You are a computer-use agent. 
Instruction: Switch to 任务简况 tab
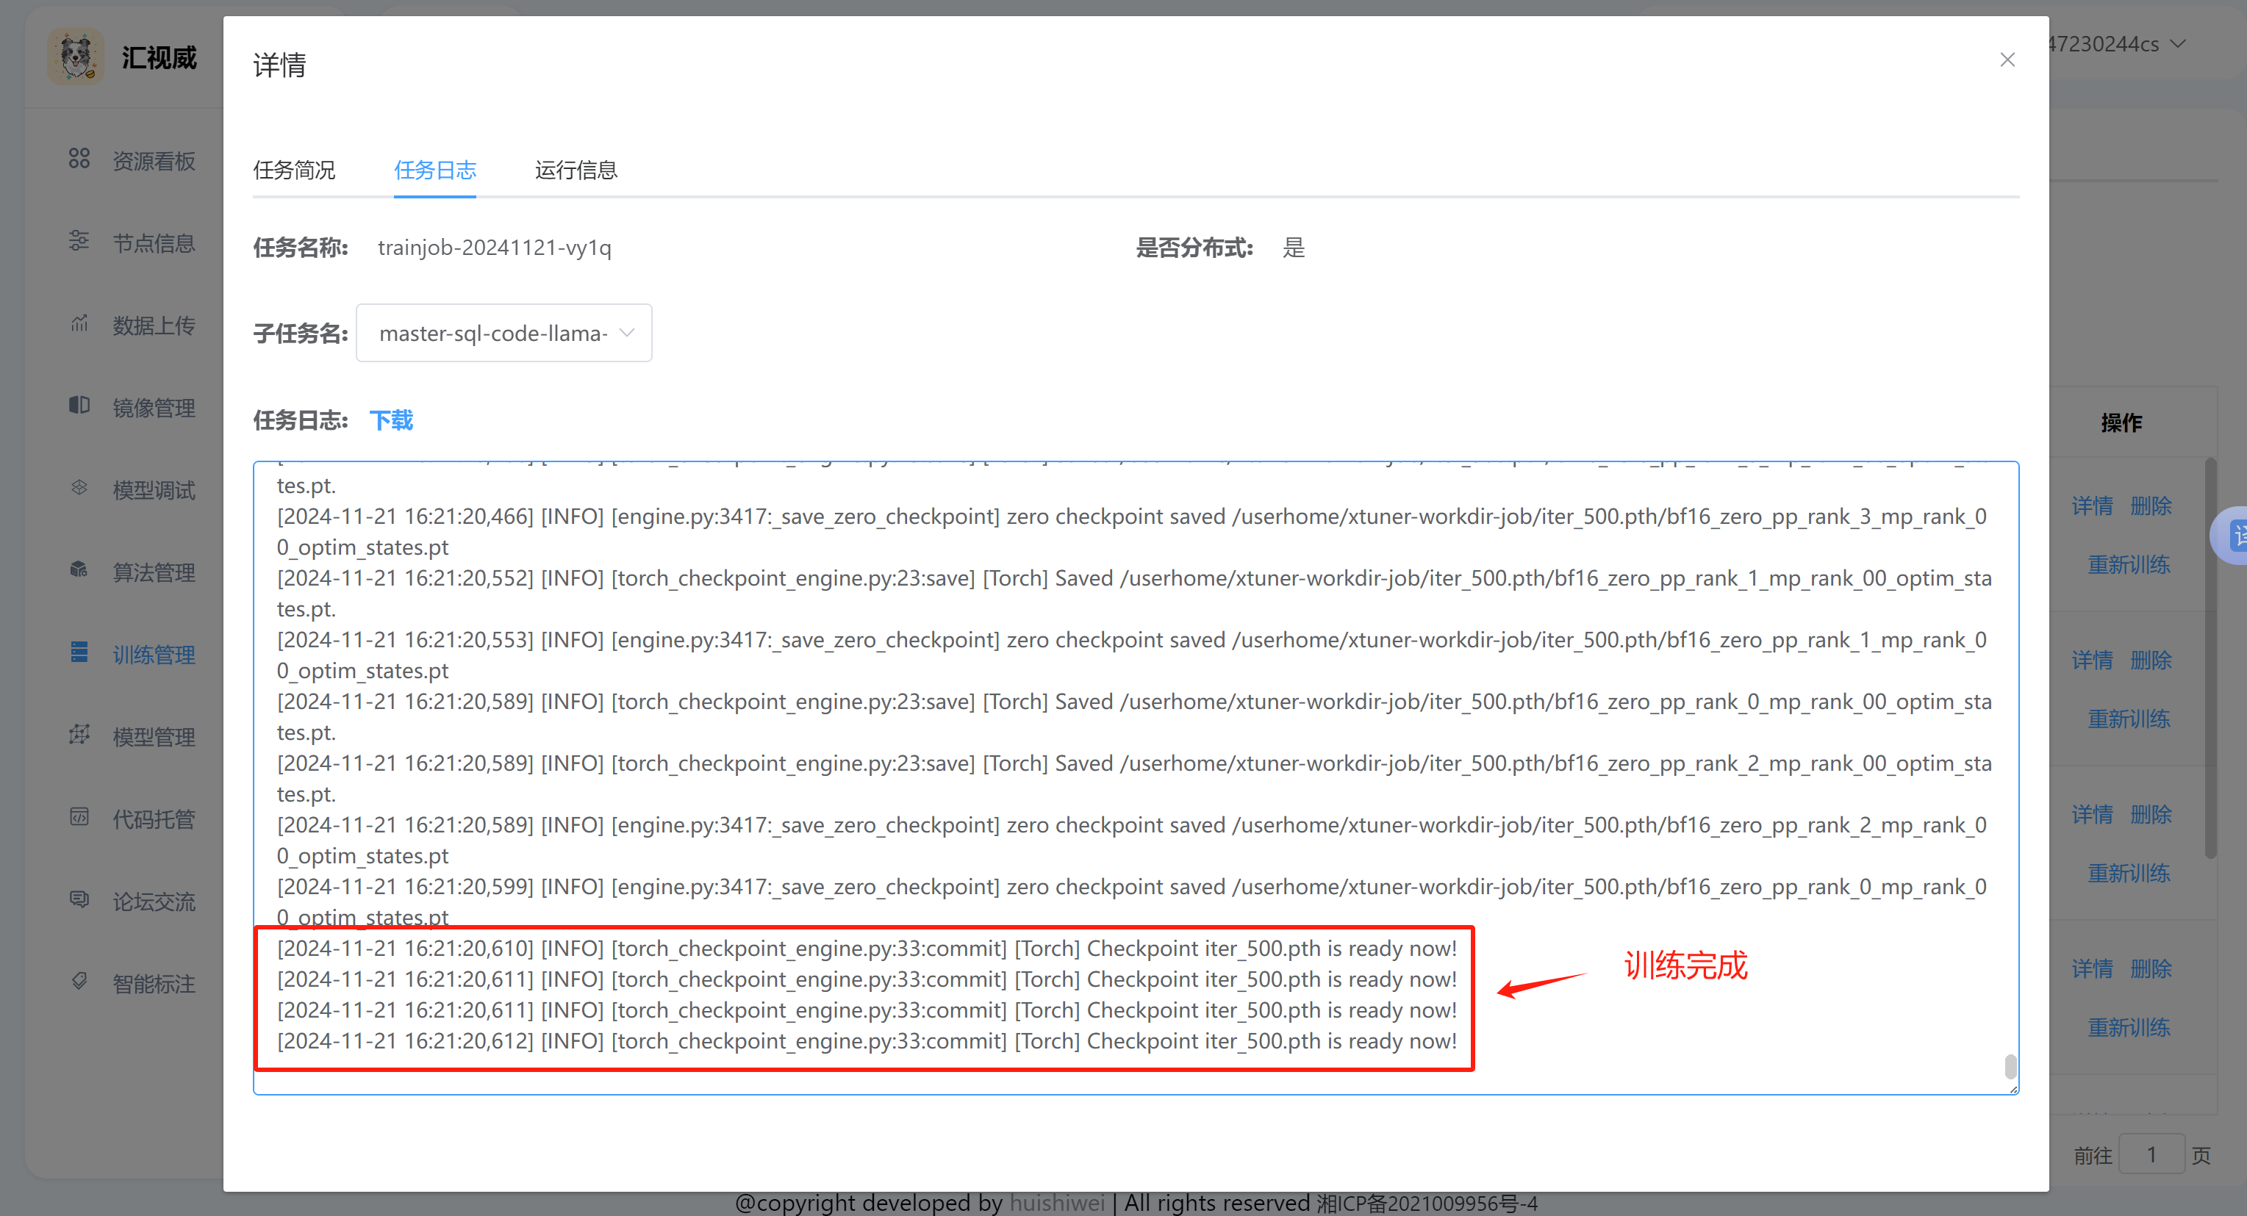[294, 170]
